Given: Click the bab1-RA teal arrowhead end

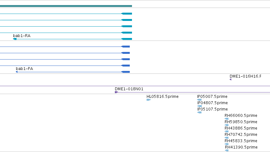Looking at the screenshot, I should (15, 39).
